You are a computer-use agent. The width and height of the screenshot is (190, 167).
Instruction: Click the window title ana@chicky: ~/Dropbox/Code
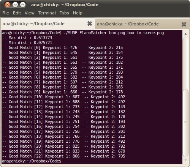click(x=65, y=5)
